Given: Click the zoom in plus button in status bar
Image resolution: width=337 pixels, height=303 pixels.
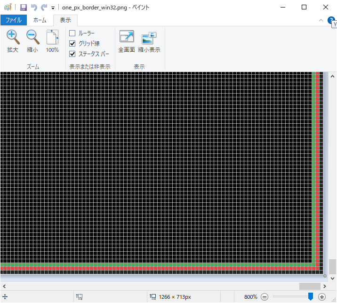Looking at the screenshot, I should [x=322, y=297].
